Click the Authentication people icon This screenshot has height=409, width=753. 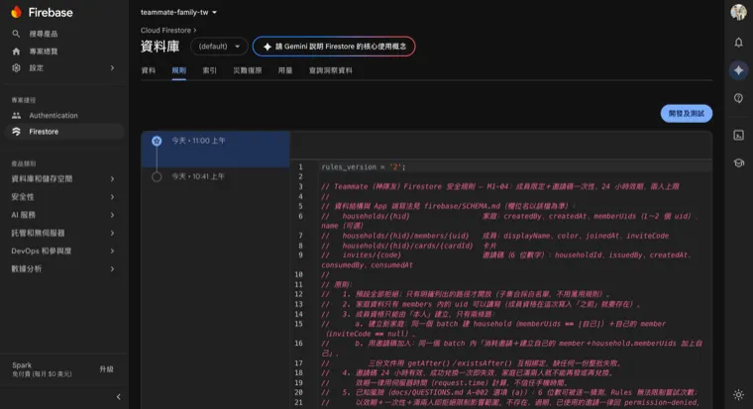click(x=16, y=115)
